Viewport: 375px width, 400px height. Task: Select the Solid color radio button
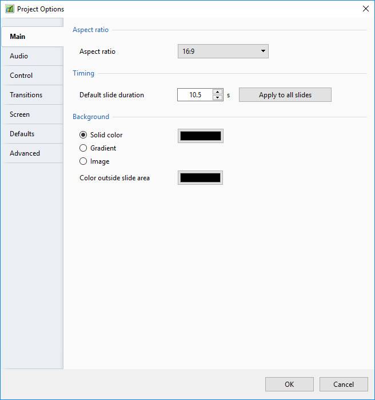point(83,135)
